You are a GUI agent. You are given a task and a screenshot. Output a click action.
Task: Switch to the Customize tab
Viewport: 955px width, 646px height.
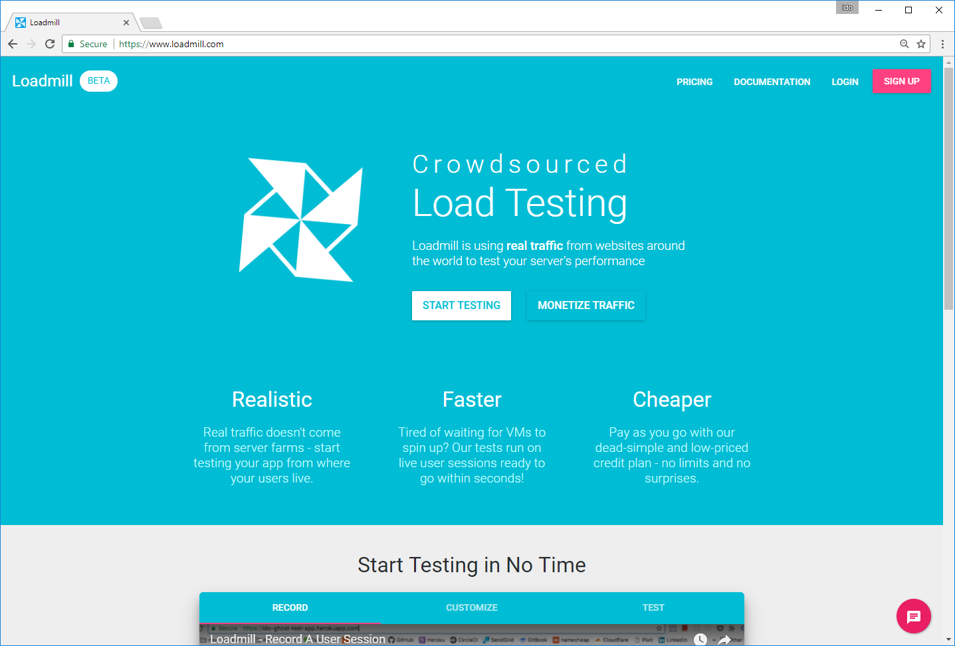[472, 607]
